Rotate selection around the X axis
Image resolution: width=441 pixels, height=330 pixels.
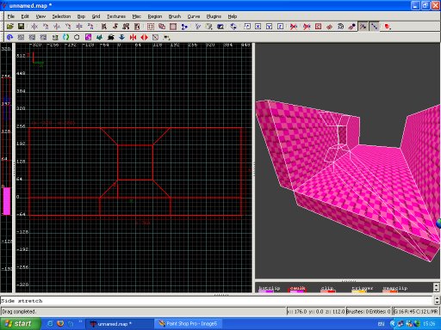(x=46, y=27)
